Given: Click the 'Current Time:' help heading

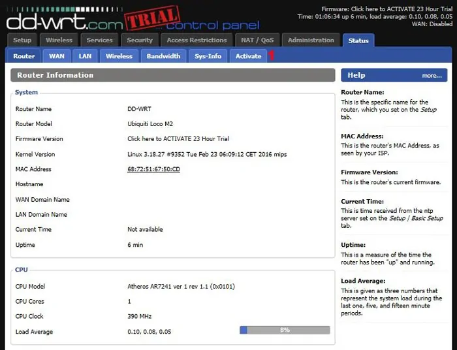Looking at the screenshot, I should click(362, 201).
